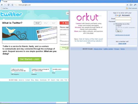This screenshot has width=138, height=104.
Task: Toggle Twitter Remember me checkbox
Action: click(x=61, y=41)
